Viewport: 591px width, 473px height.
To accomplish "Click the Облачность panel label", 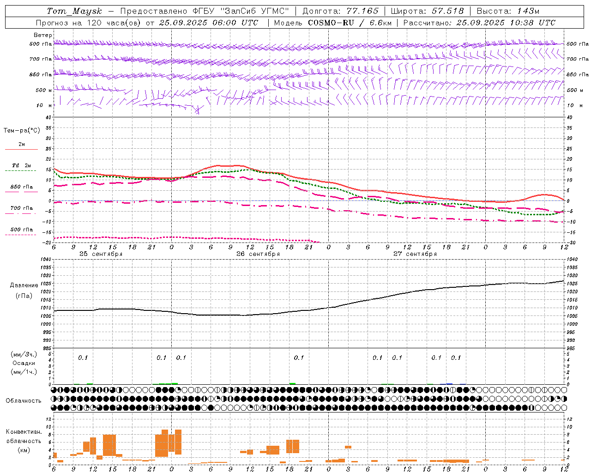I will [x=24, y=401].
